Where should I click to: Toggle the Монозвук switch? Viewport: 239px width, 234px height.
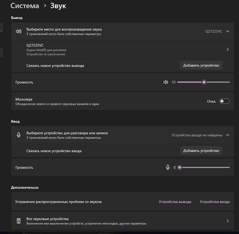tap(224, 101)
